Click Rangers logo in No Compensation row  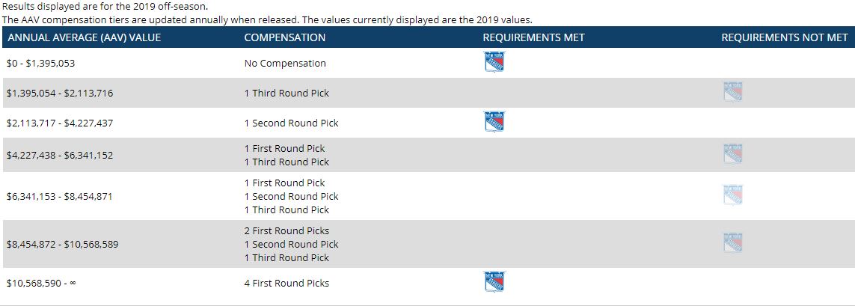pos(494,63)
